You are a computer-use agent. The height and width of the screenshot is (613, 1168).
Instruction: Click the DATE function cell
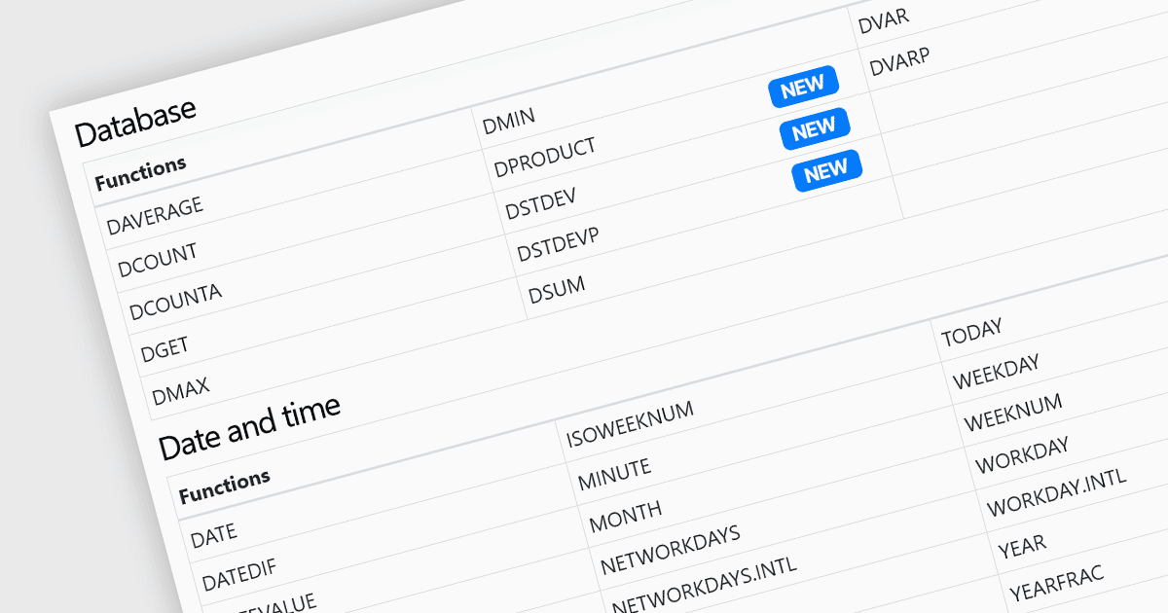(x=213, y=536)
